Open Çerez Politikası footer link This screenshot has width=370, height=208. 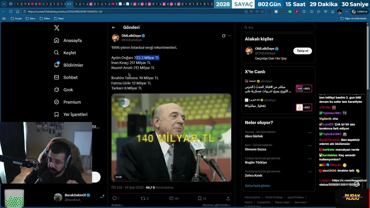pos(295,198)
